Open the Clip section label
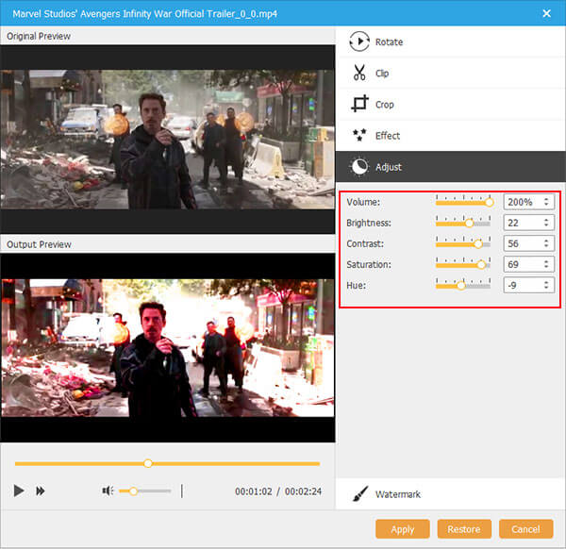566x549 pixels. tap(382, 74)
